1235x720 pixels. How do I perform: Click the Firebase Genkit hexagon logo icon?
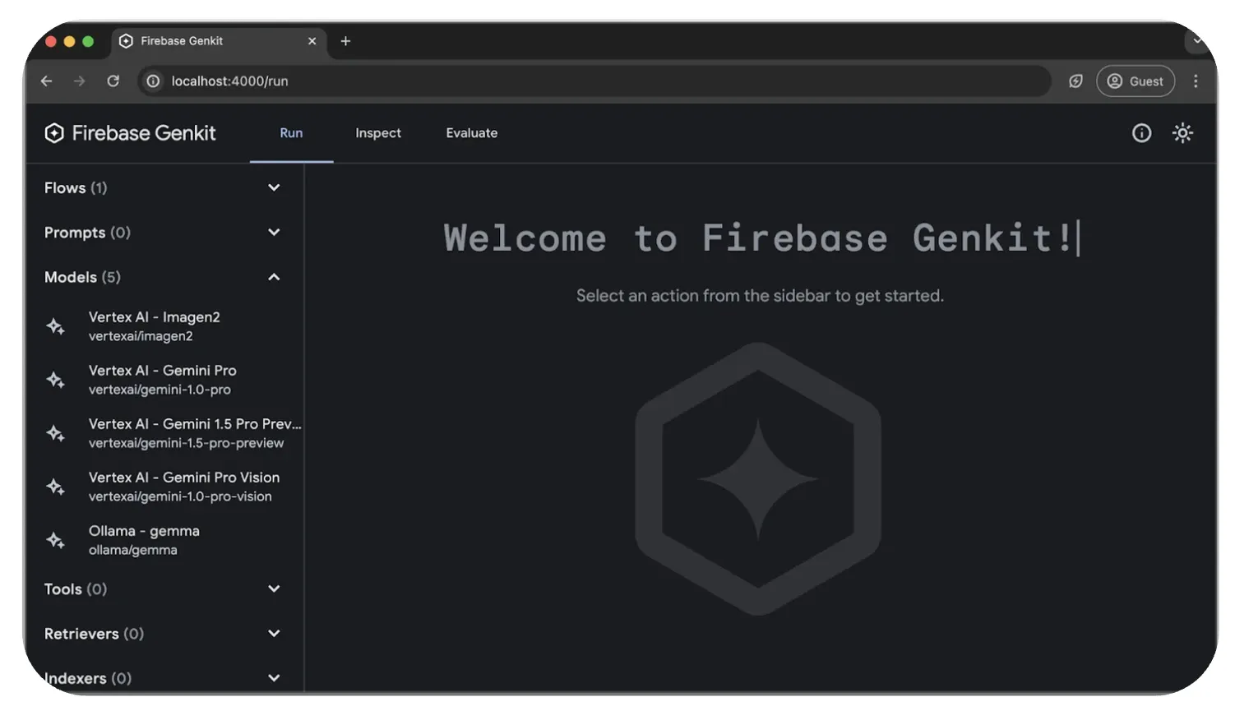54,133
